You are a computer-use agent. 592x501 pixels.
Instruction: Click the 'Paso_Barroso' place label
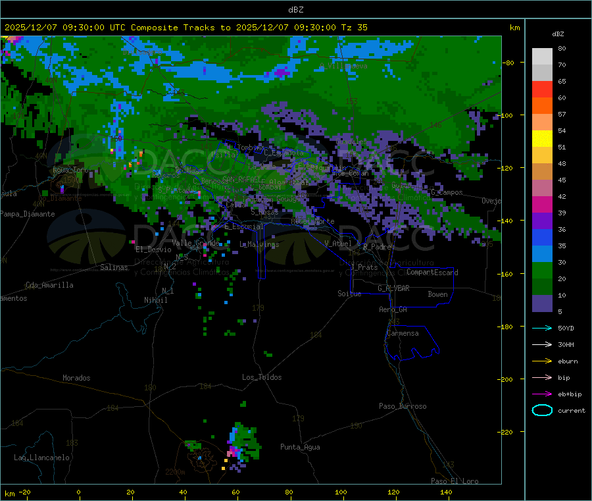(403, 406)
